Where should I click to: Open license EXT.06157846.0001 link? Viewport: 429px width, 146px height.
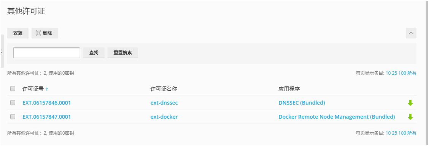[x=46, y=103]
